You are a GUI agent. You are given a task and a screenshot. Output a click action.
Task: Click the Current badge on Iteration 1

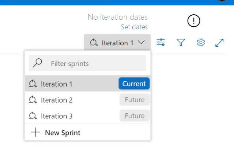(x=134, y=84)
